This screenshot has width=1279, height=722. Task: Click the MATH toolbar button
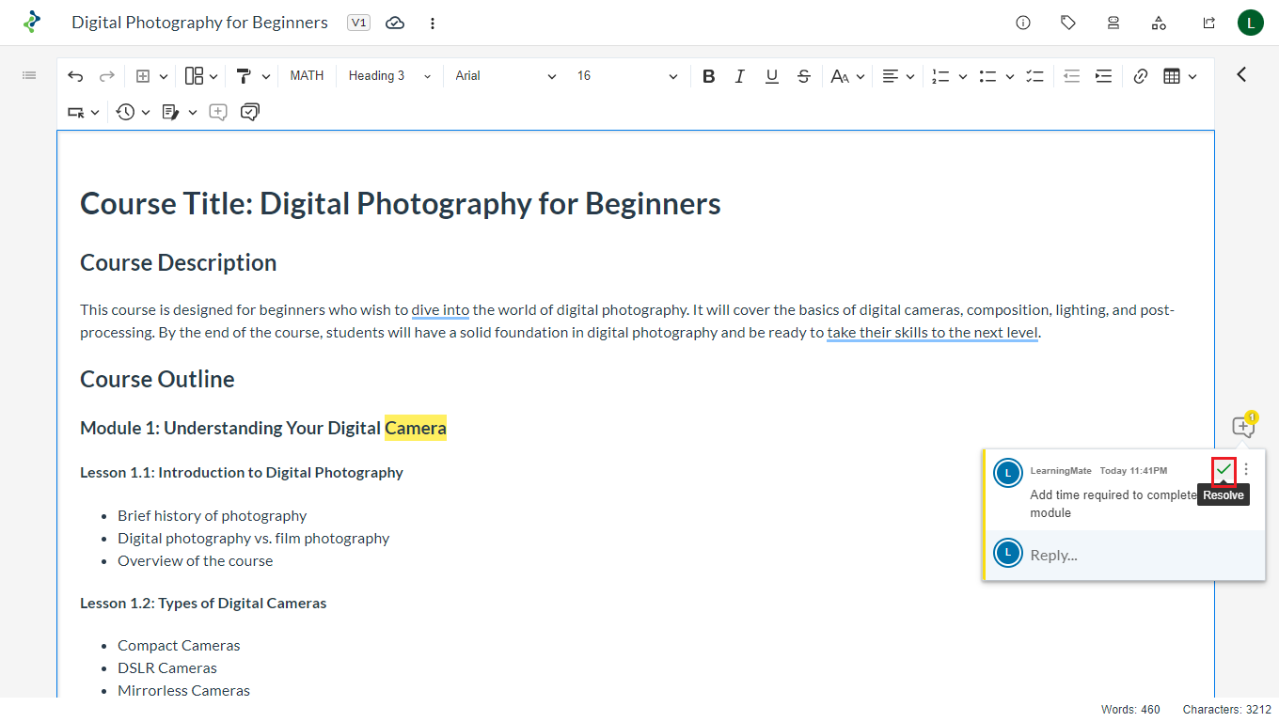[307, 76]
